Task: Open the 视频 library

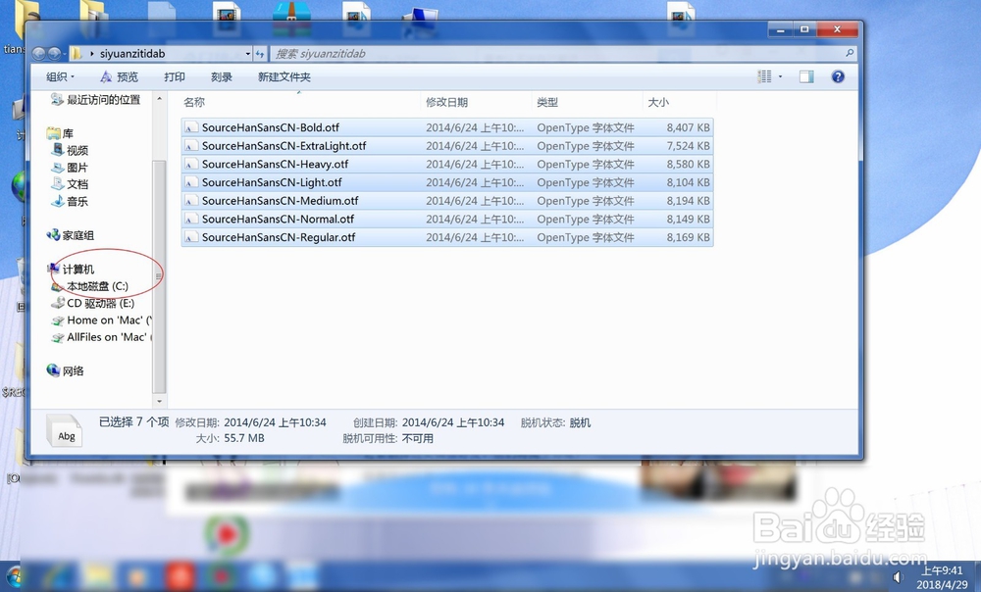Action: (x=70, y=150)
